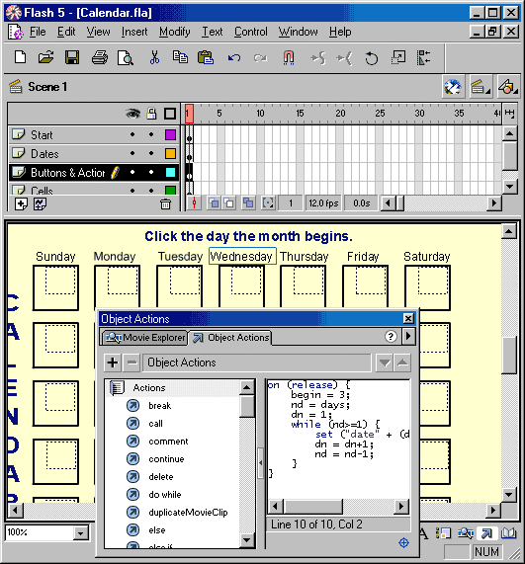Image resolution: width=525 pixels, height=564 pixels.
Task: Toggle the Onion Skin button
Action: (x=214, y=203)
